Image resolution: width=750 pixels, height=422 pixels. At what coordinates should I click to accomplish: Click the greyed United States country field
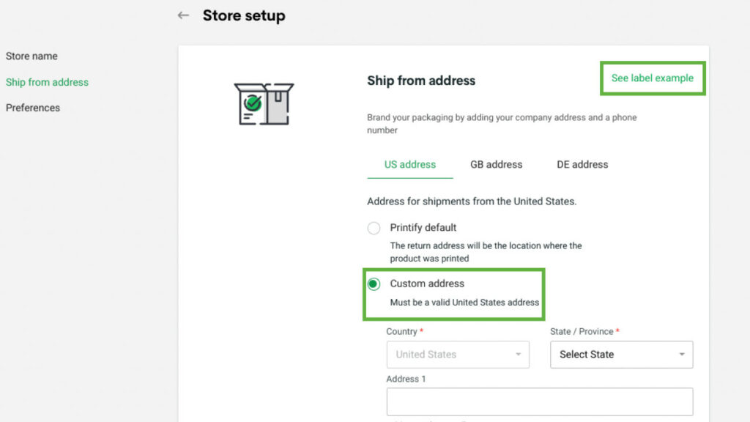(x=439, y=355)
